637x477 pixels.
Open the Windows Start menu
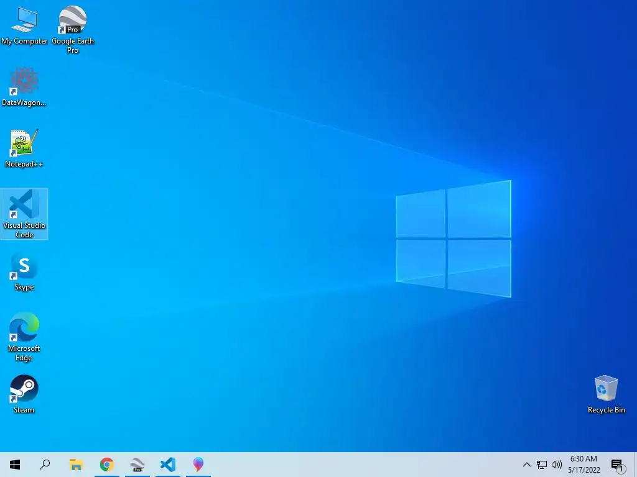coord(15,465)
